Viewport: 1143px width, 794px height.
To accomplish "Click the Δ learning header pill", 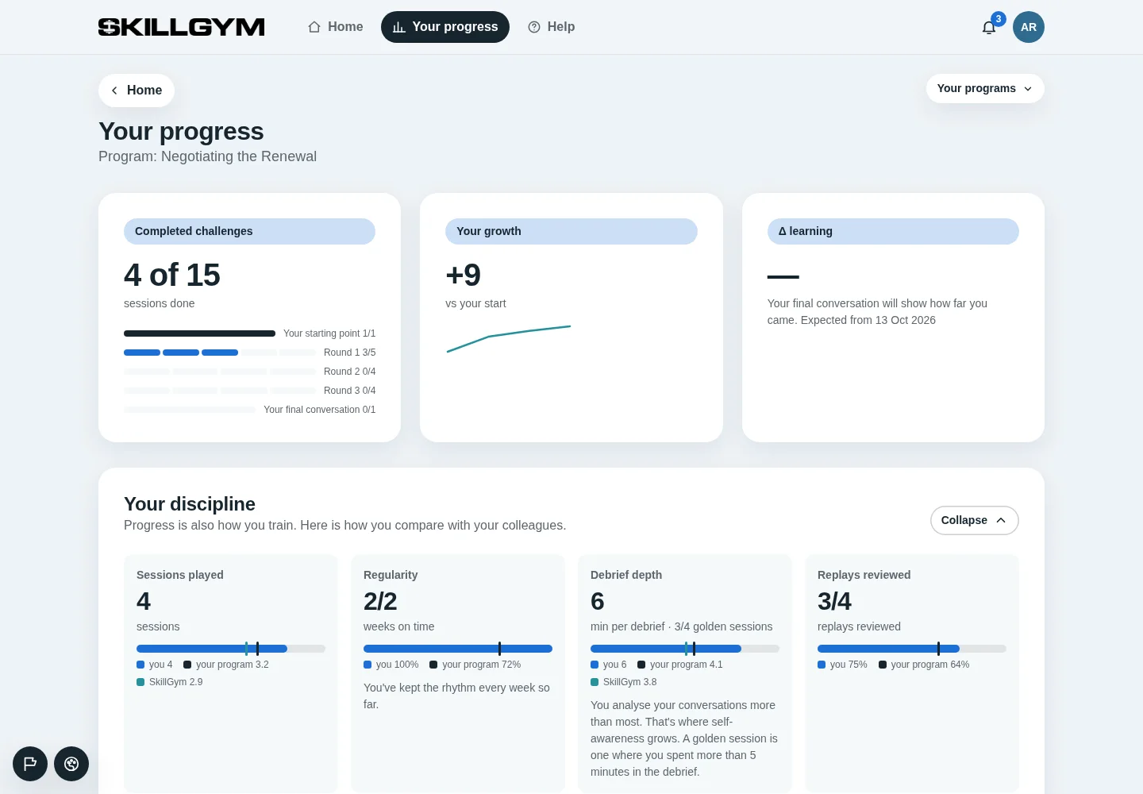I will tap(893, 231).
